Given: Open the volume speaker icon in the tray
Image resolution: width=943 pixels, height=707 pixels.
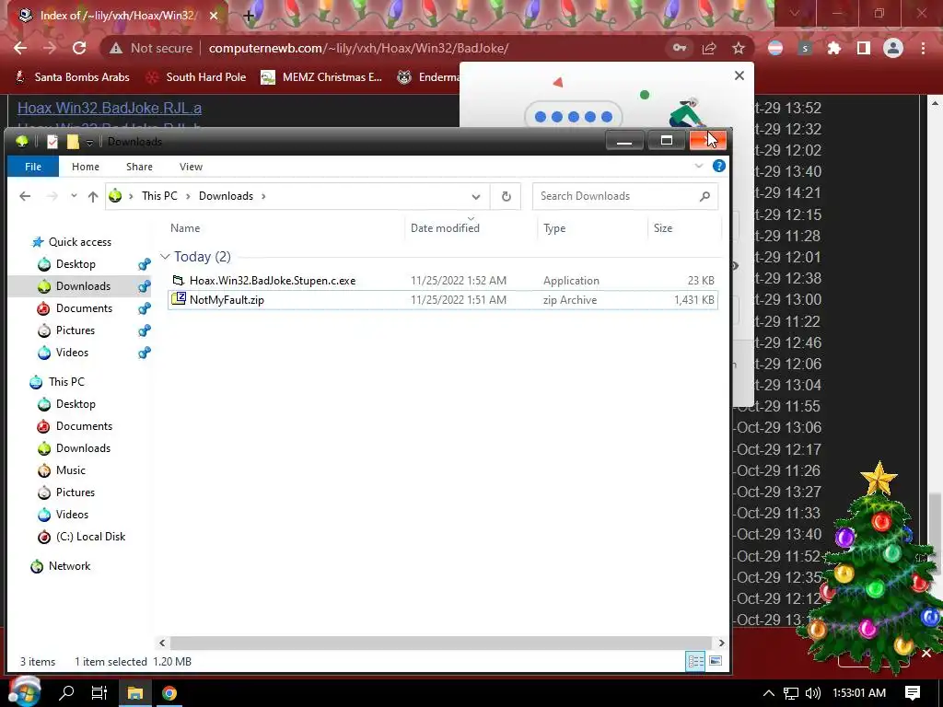Looking at the screenshot, I should pos(812,692).
